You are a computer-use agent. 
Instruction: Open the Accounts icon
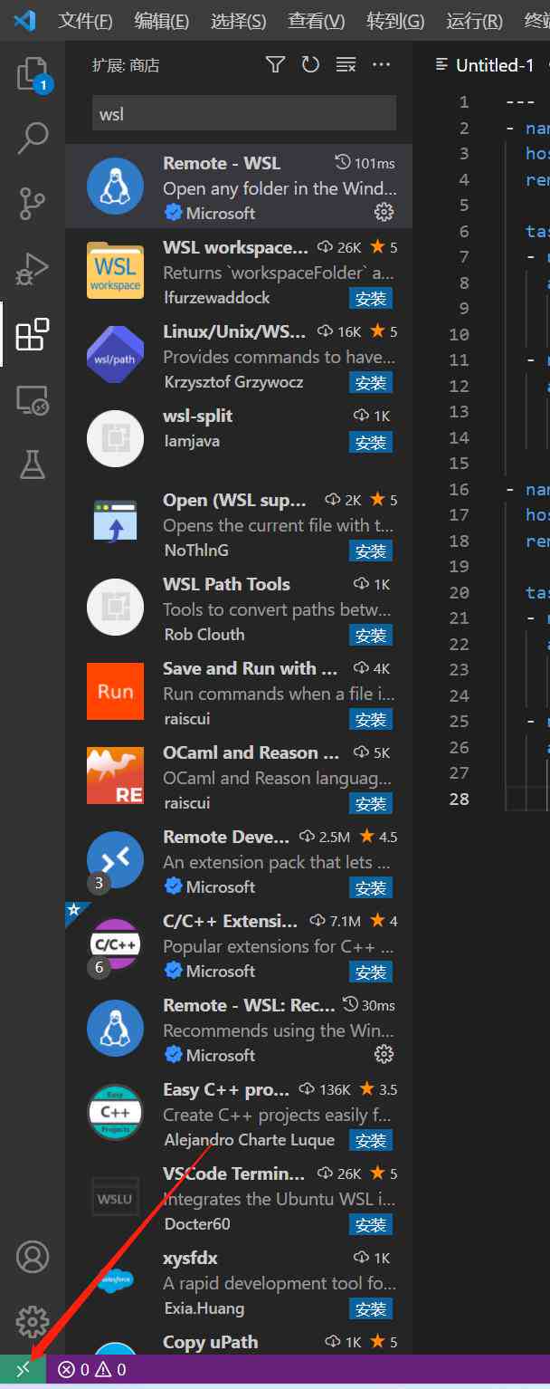tap(33, 1257)
